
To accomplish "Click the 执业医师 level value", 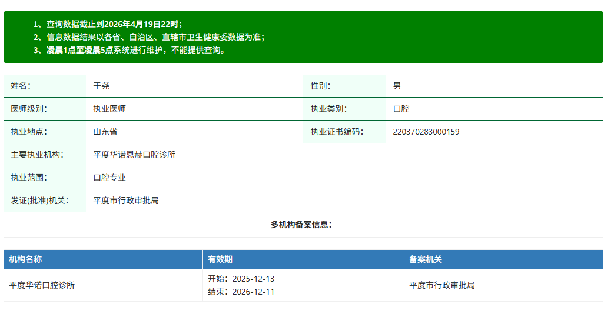I will coord(109,109).
